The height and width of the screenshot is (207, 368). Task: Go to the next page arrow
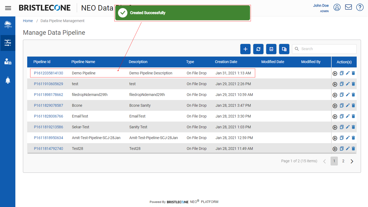coord(352,161)
